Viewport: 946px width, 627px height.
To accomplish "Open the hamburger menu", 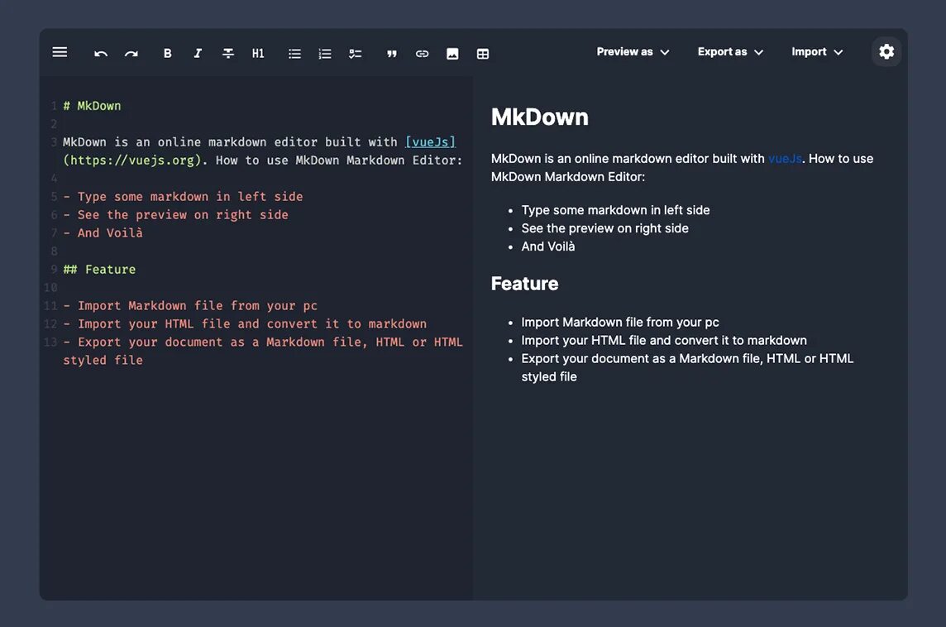I will tap(60, 52).
